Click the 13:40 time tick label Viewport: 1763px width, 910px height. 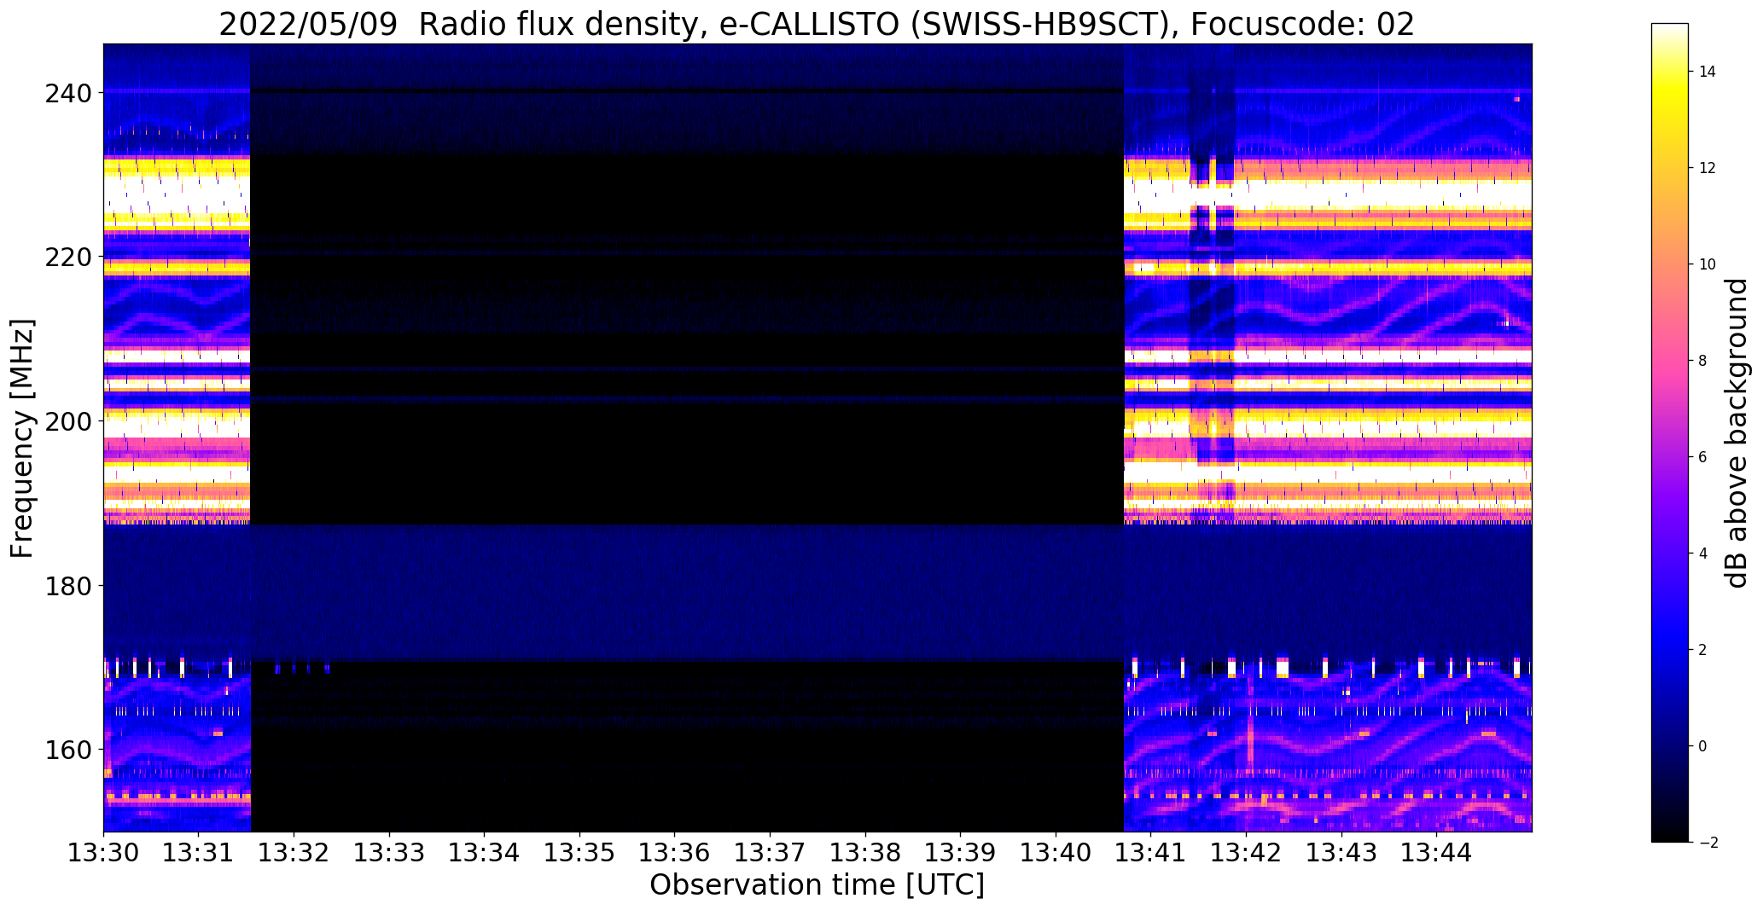point(1056,852)
